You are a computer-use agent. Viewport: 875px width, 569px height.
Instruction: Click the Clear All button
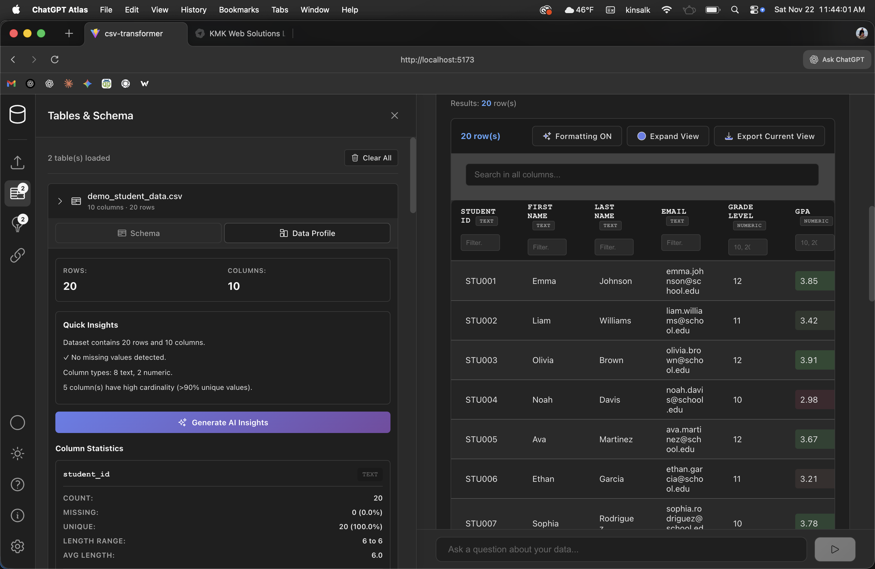(371, 158)
